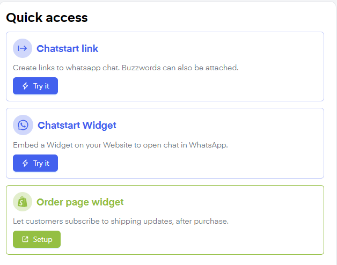
Task: Open the Chatstart link title
Action: (67, 49)
